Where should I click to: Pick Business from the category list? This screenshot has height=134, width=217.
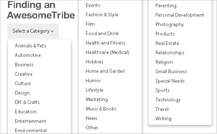pos(24,64)
